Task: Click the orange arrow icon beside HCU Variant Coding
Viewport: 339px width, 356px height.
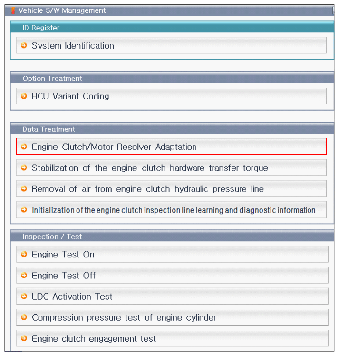Action: pos(24,96)
